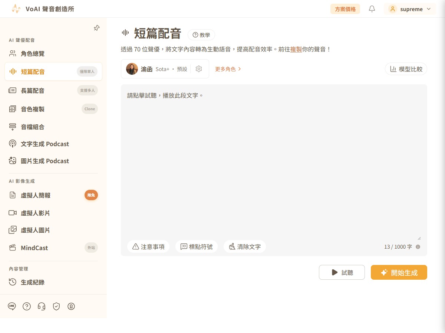Open 文字生成 Podcast

tap(53, 144)
